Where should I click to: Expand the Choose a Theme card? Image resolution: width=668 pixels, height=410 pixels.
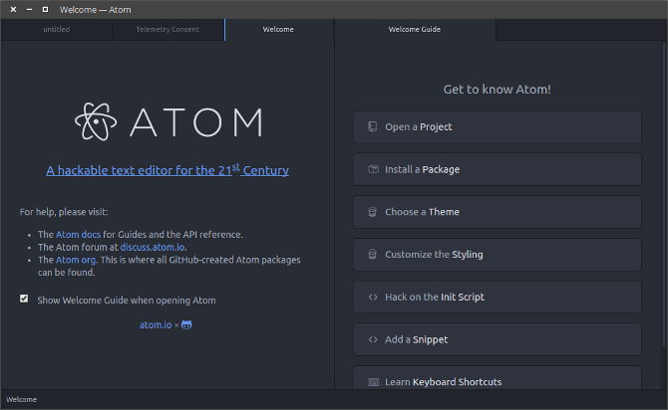[498, 212]
